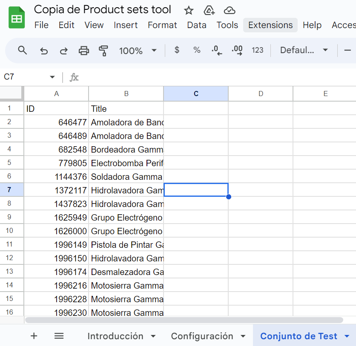The height and width of the screenshot is (346, 356).
Task: Open the Edit menu
Action: [x=66, y=25]
